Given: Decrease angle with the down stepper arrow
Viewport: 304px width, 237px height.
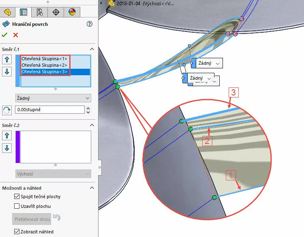Looking at the screenshot, I should pyautogui.click(x=88, y=112).
